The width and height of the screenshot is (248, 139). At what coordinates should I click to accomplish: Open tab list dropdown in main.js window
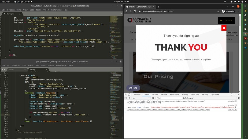121,69
